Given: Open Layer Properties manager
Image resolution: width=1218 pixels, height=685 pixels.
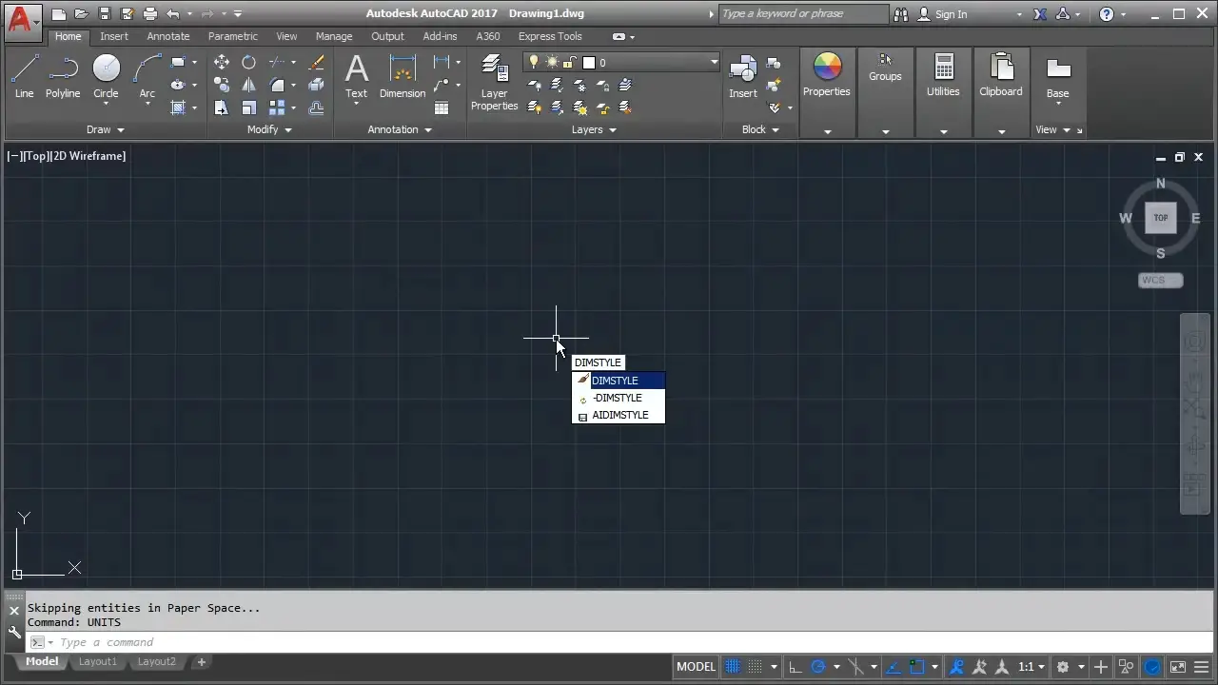Looking at the screenshot, I should point(494,83).
